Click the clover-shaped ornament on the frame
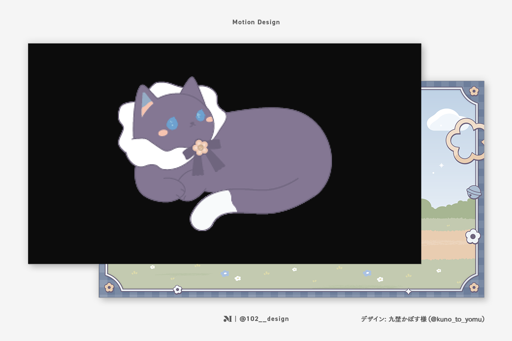Viewport: 512px width, 341px height. click(463, 141)
